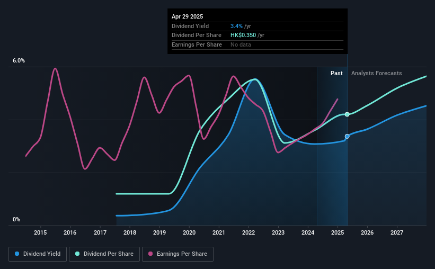Click the Apr 29 2025 tooltip date

coord(187,16)
